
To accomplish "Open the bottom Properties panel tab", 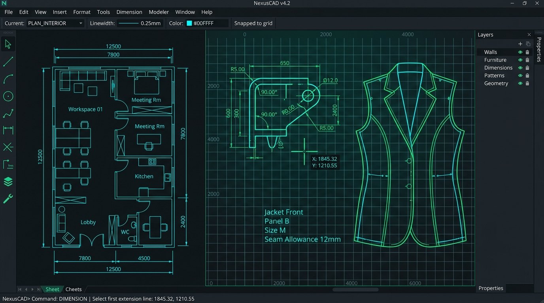I will pyautogui.click(x=491, y=288).
